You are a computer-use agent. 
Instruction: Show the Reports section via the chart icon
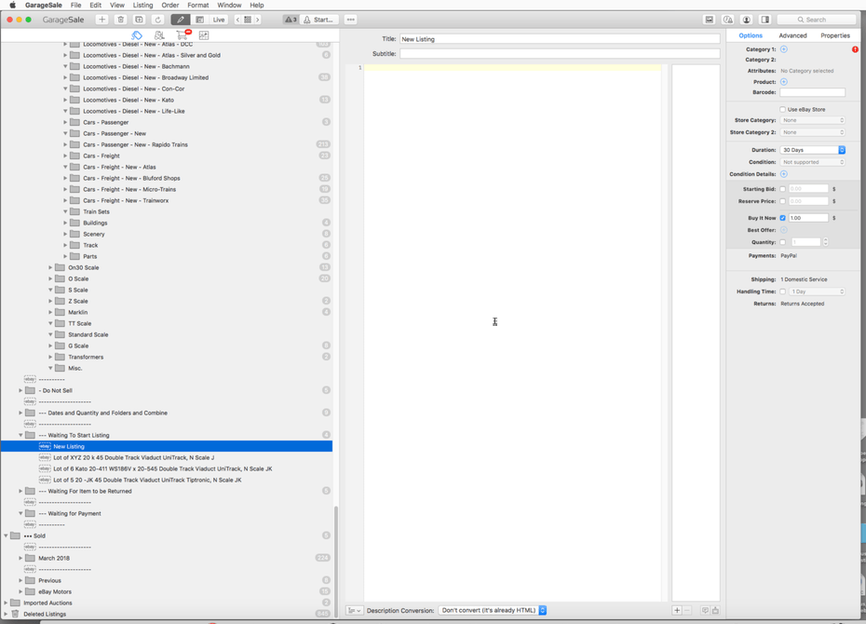(204, 35)
